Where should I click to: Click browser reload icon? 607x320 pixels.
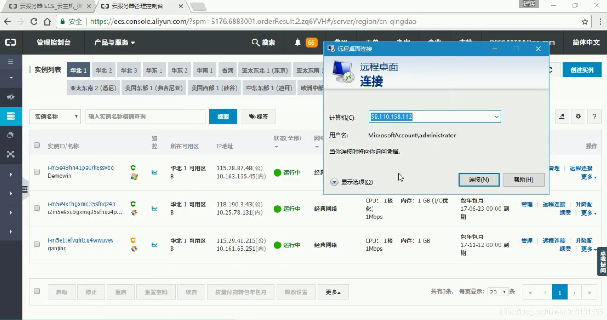[x=34, y=22]
